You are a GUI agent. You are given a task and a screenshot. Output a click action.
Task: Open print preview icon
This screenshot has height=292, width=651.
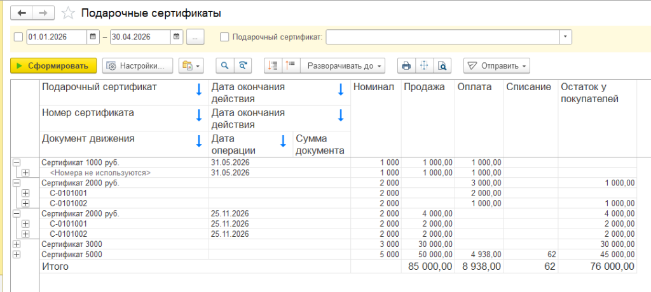pos(442,65)
